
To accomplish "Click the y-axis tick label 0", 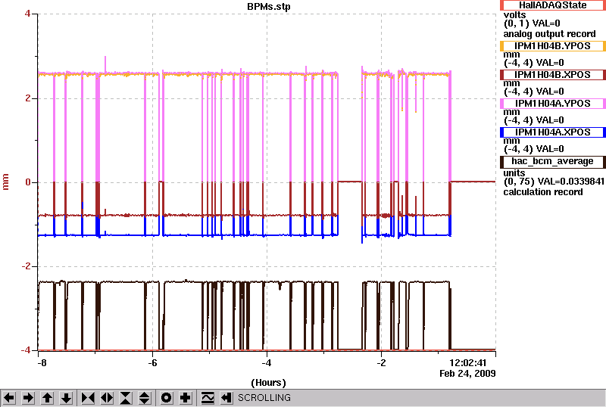I will click(x=28, y=182).
